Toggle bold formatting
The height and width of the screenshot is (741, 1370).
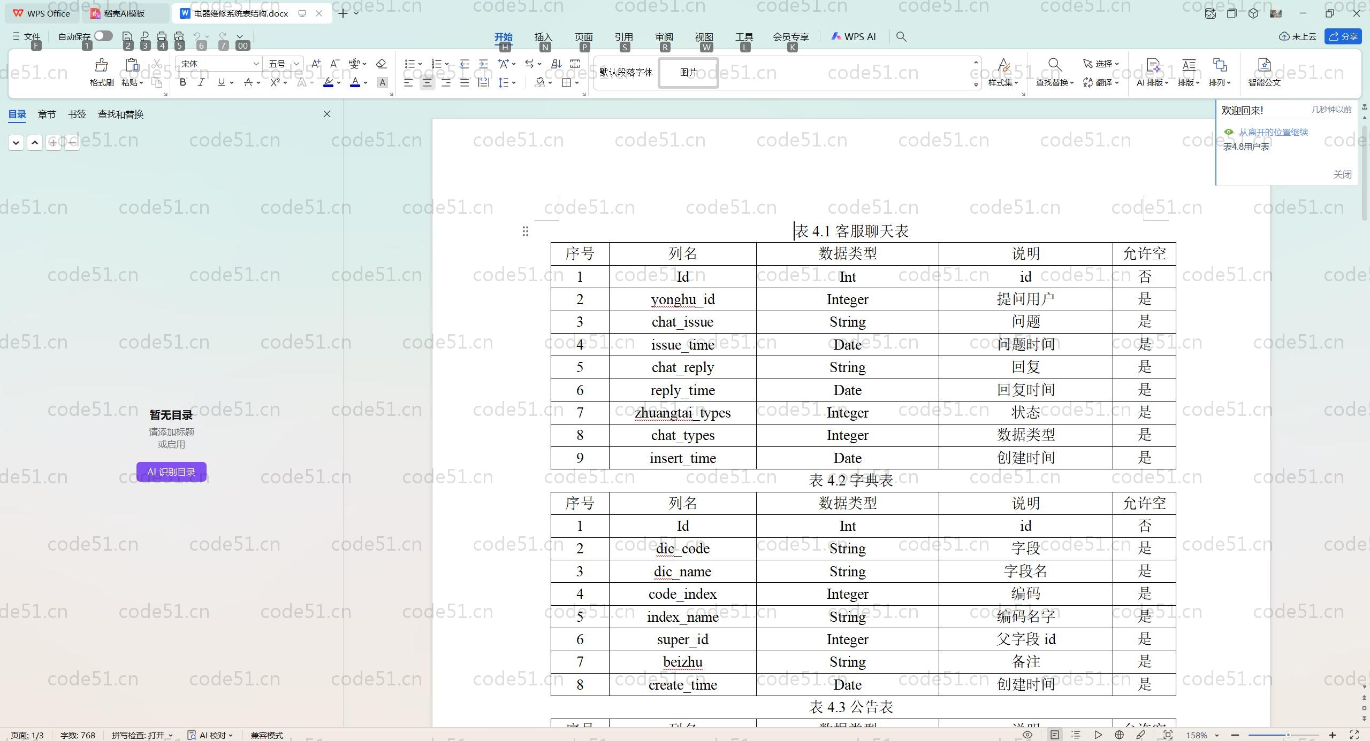click(182, 82)
